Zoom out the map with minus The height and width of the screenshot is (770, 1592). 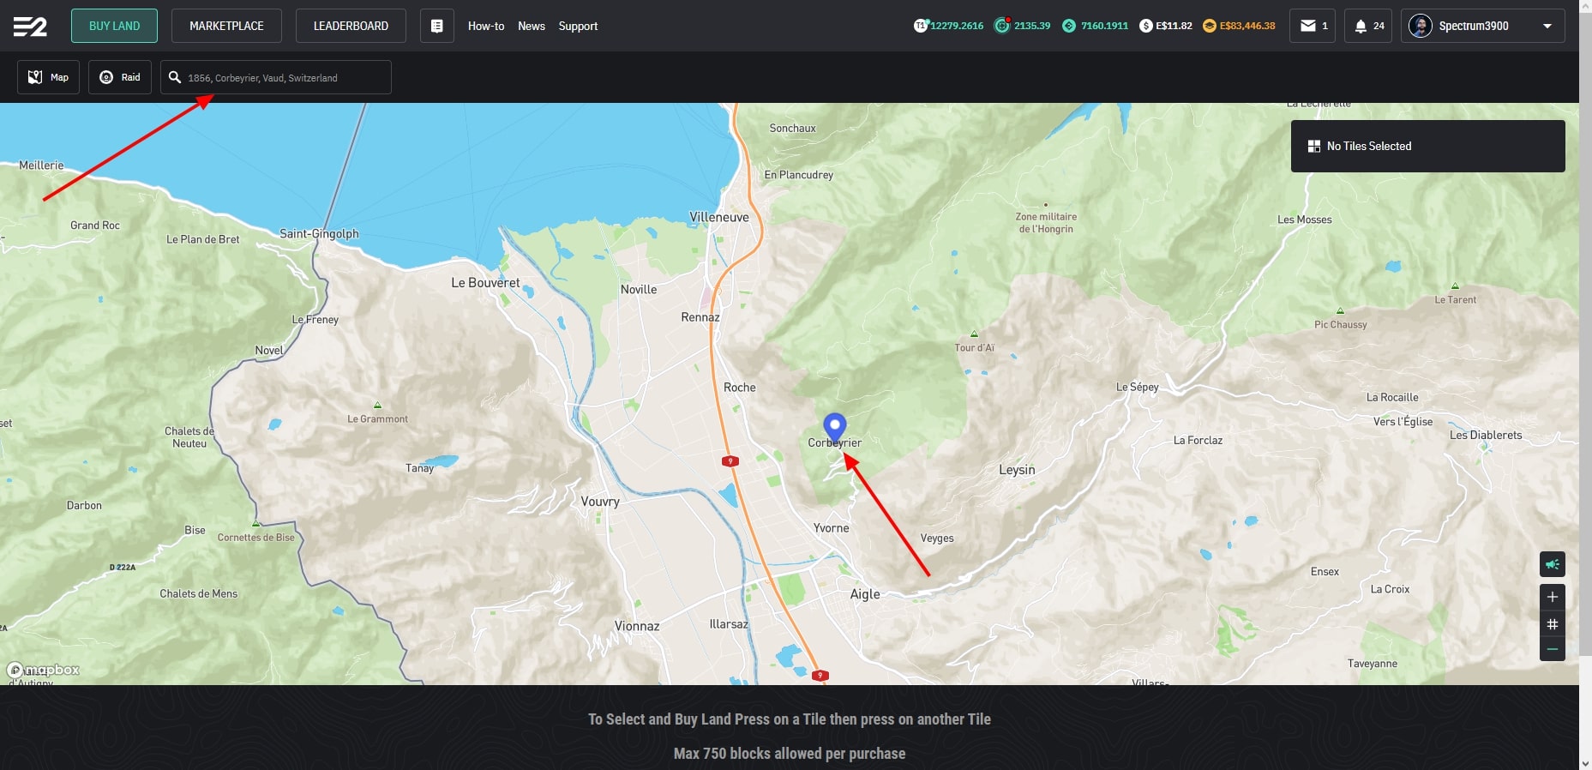click(1553, 649)
